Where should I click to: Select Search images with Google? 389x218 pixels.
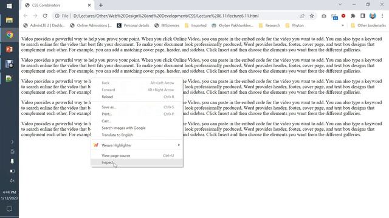point(137,128)
